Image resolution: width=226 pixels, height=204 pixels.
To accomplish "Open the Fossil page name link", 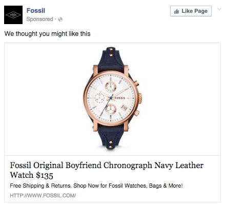I will [x=36, y=11].
